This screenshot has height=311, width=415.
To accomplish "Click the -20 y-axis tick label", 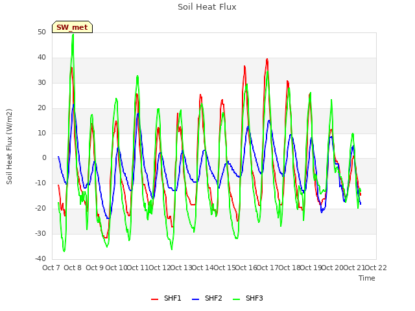I will [40, 208].
